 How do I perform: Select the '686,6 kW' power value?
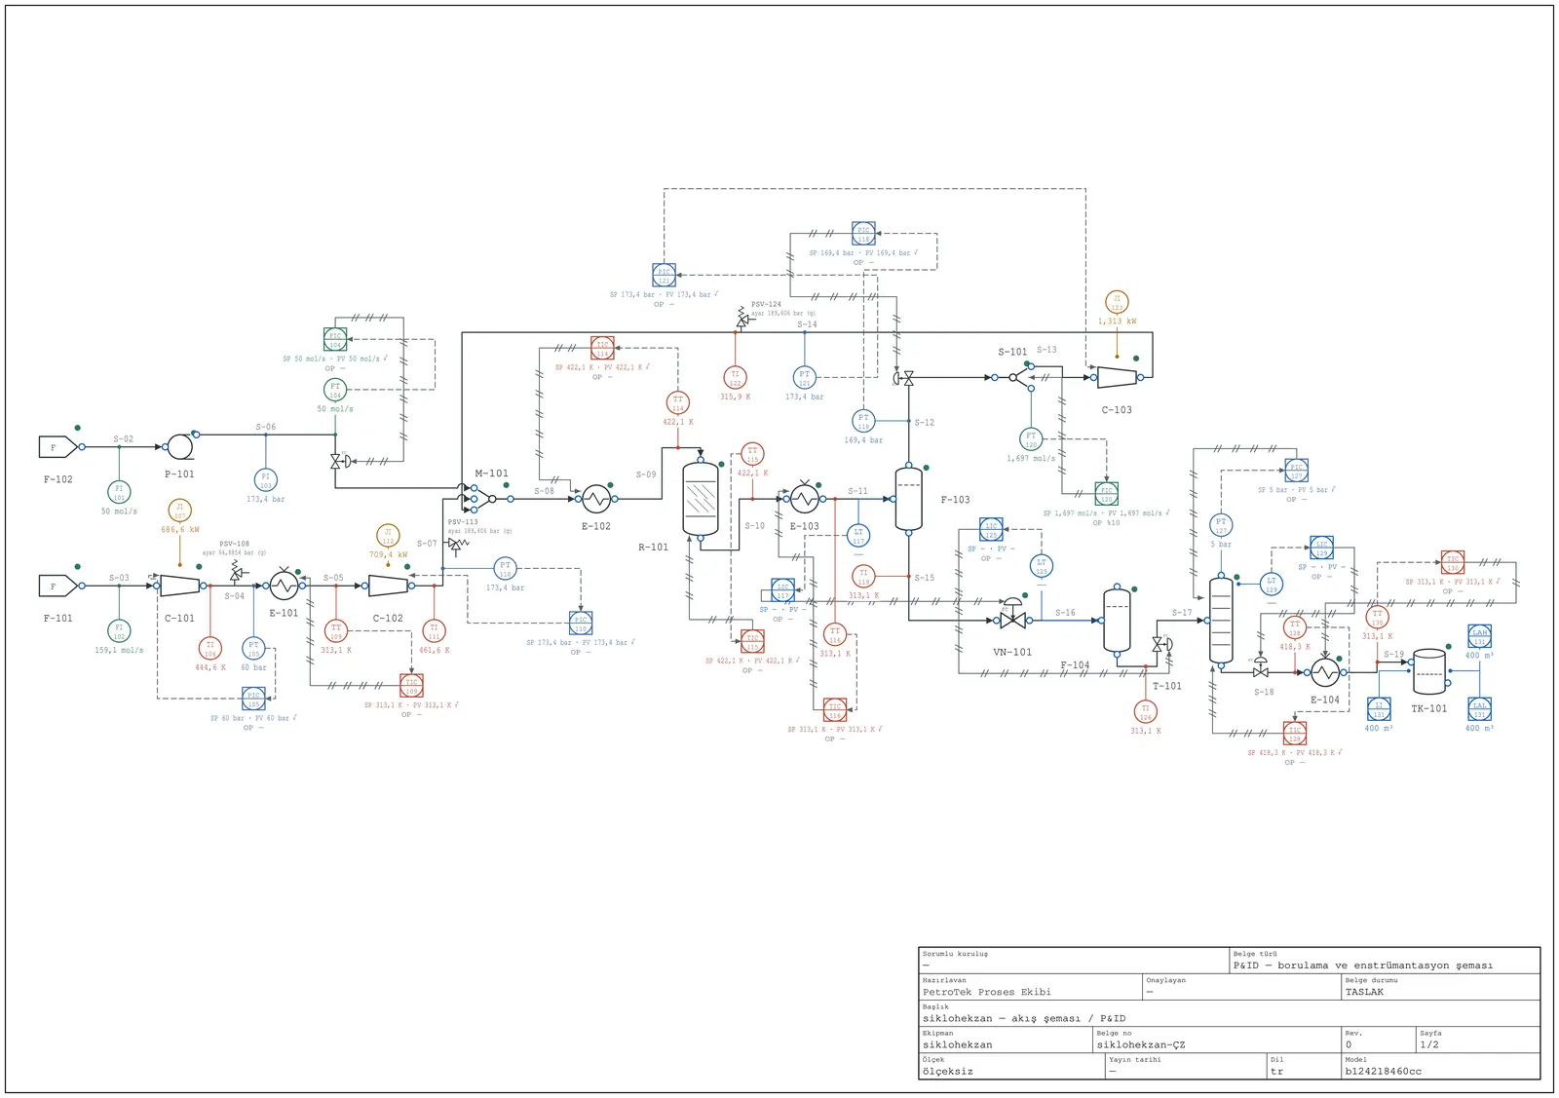180,530
